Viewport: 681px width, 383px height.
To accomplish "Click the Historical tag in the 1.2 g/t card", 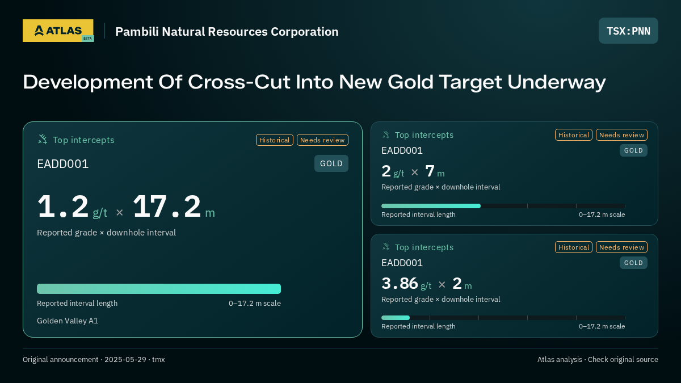I will pos(275,140).
